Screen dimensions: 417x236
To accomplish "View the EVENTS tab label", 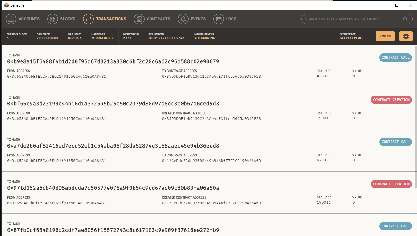I will click(x=198, y=19).
